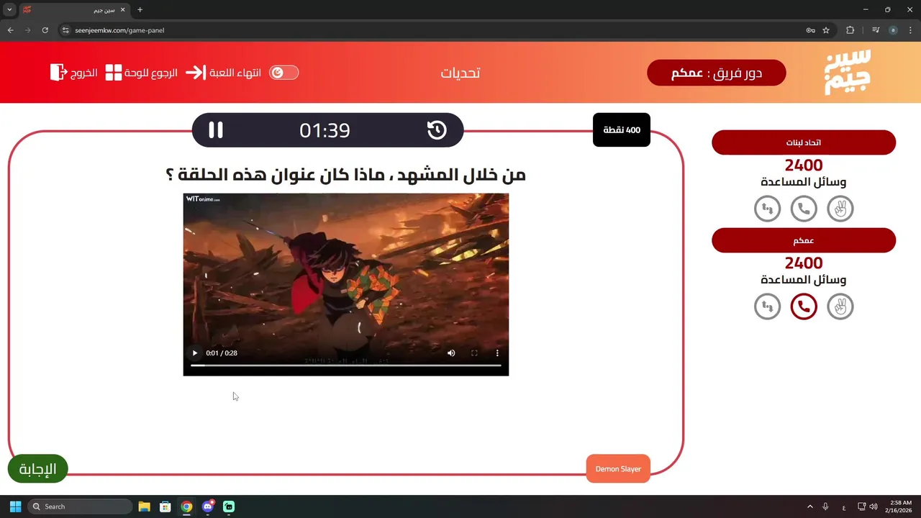
Task: Click the الخروج exit button
Action: click(83, 73)
